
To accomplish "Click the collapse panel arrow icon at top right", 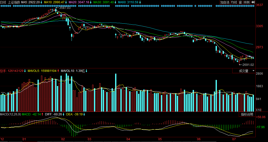I will pos(253,2).
